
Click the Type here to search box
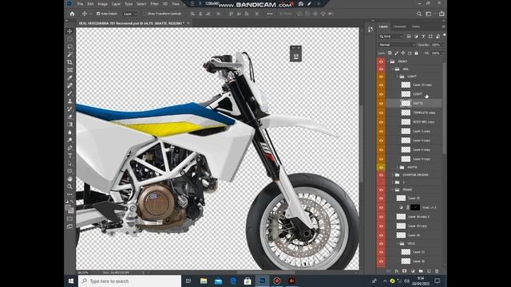click(129, 281)
